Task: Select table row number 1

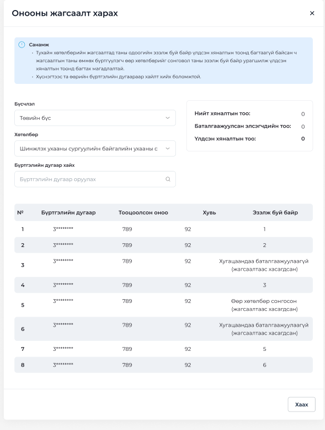Action: (x=163, y=229)
